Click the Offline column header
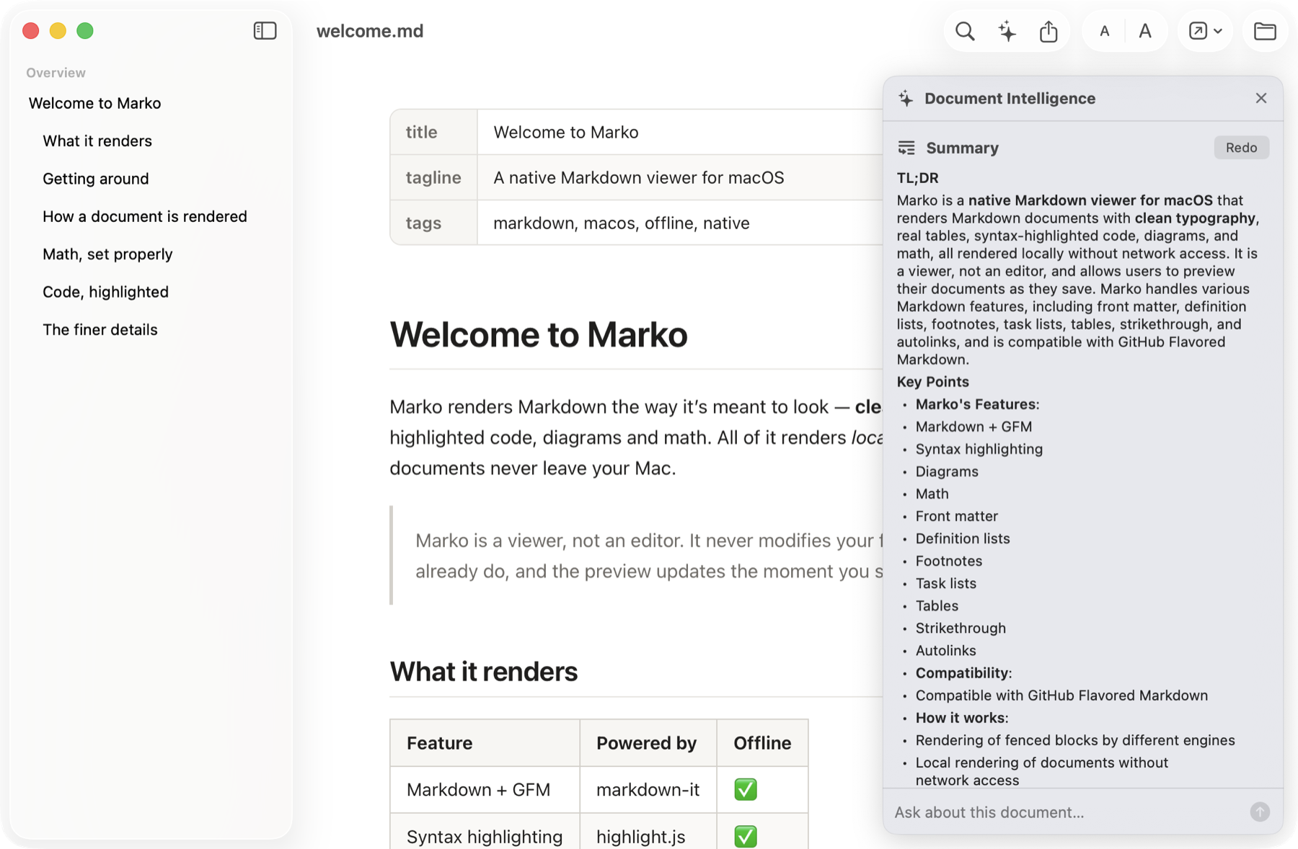 pyautogui.click(x=762, y=743)
